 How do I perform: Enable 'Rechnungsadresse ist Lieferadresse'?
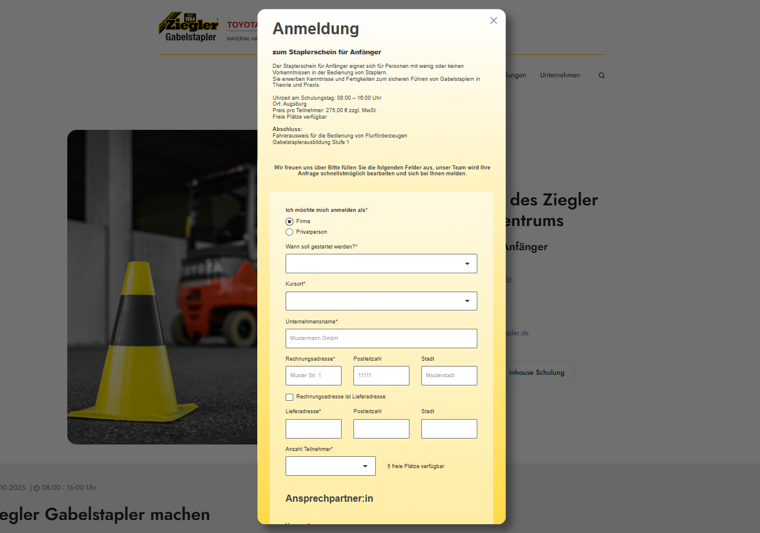pyautogui.click(x=289, y=397)
